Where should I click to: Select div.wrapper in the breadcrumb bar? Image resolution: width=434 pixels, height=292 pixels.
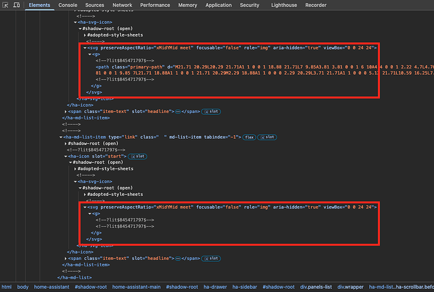tap(350, 287)
